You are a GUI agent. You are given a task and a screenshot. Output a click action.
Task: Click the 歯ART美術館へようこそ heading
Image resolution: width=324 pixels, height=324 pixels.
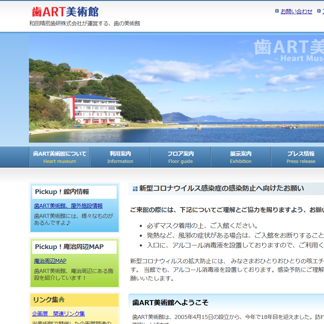pyautogui.click(x=171, y=303)
